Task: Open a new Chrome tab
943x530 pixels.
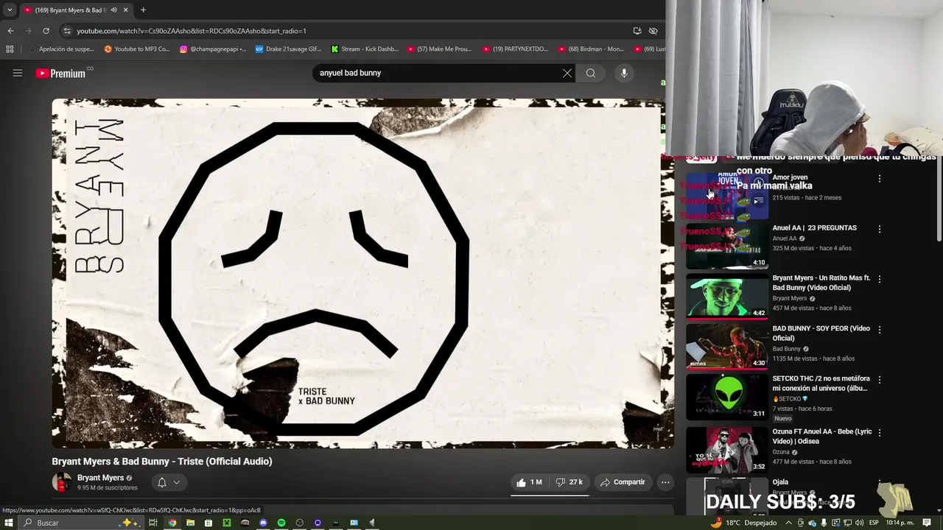Action: tap(143, 10)
